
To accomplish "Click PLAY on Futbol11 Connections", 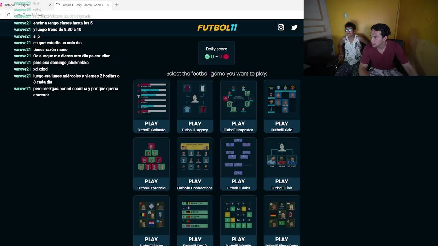I will [x=195, y=181].
